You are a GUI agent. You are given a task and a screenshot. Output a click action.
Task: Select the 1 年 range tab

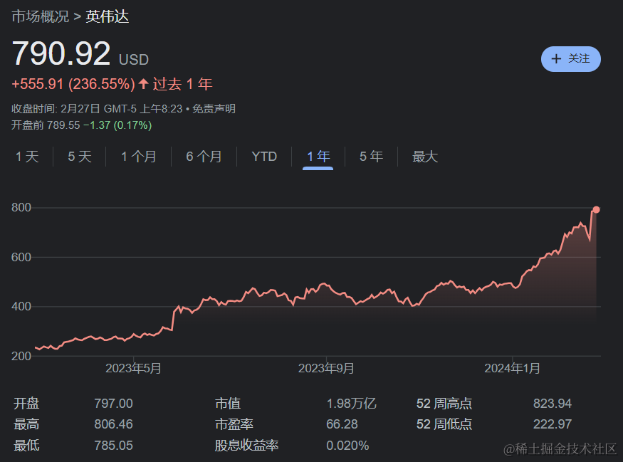pos(318,157)
